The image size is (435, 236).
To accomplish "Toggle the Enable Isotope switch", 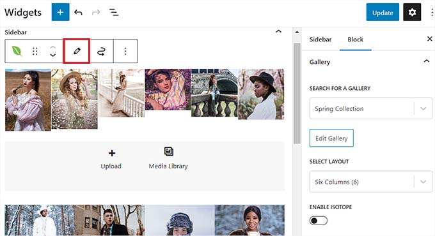I will click(x=318, y=221).
